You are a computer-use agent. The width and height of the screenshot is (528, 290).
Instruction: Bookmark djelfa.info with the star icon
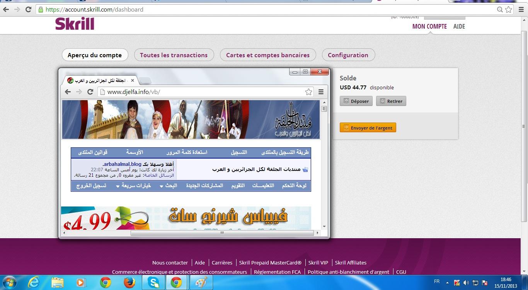coord(308,92)
